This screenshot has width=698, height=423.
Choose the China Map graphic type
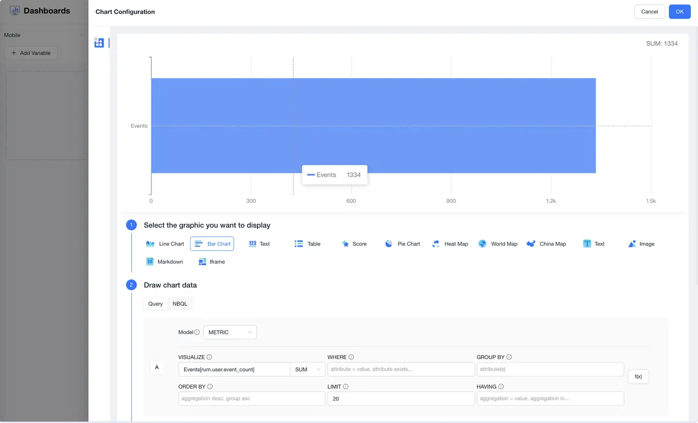[x=546, y=244]
